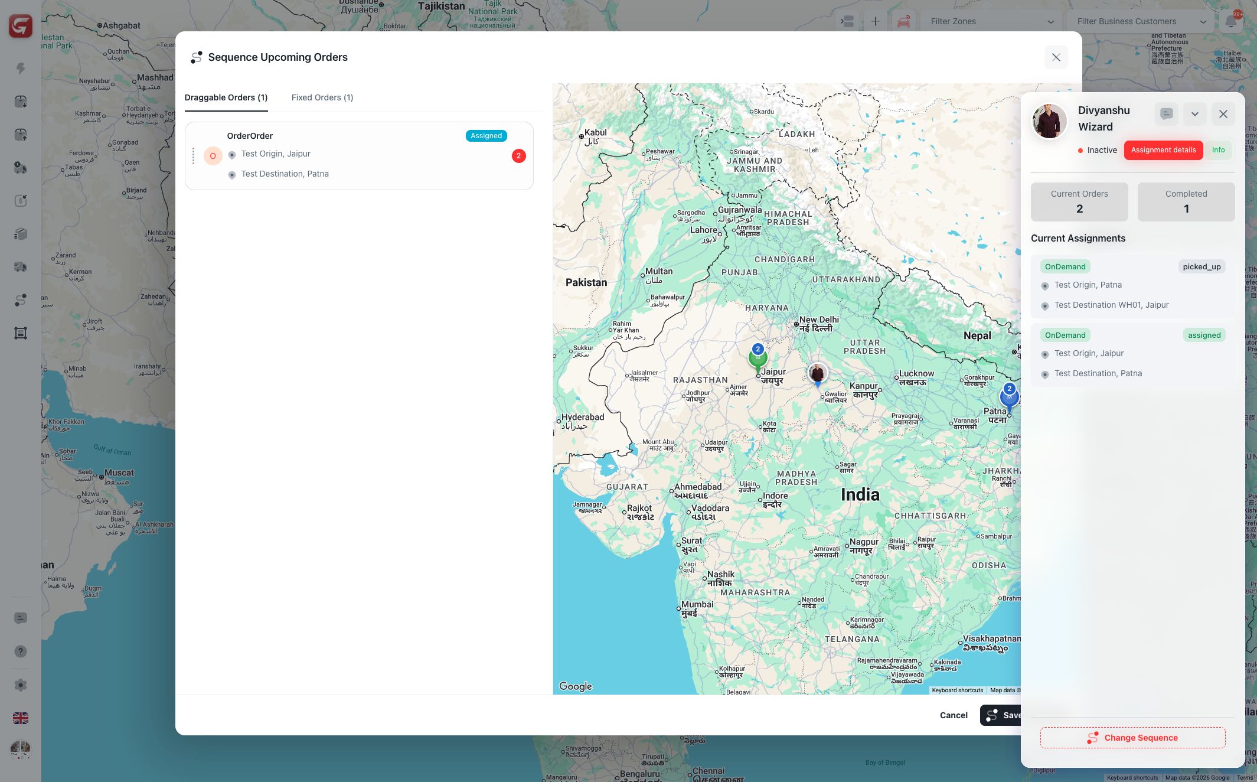Select the Assignment details tab
Viewport: 1257px width, 782px height.
point(1164,150)
